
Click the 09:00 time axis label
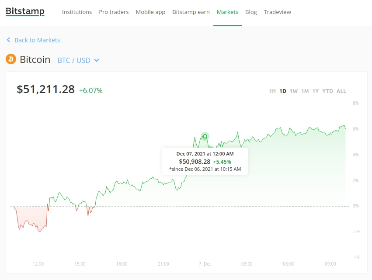[x=330, y=264]
